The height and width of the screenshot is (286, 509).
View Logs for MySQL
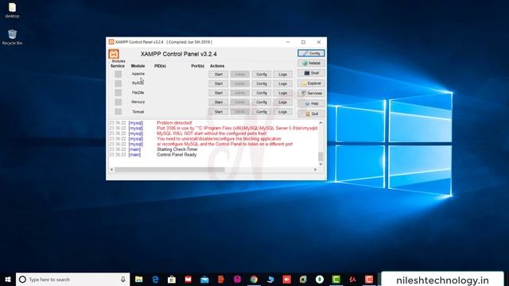click(283, 83)
